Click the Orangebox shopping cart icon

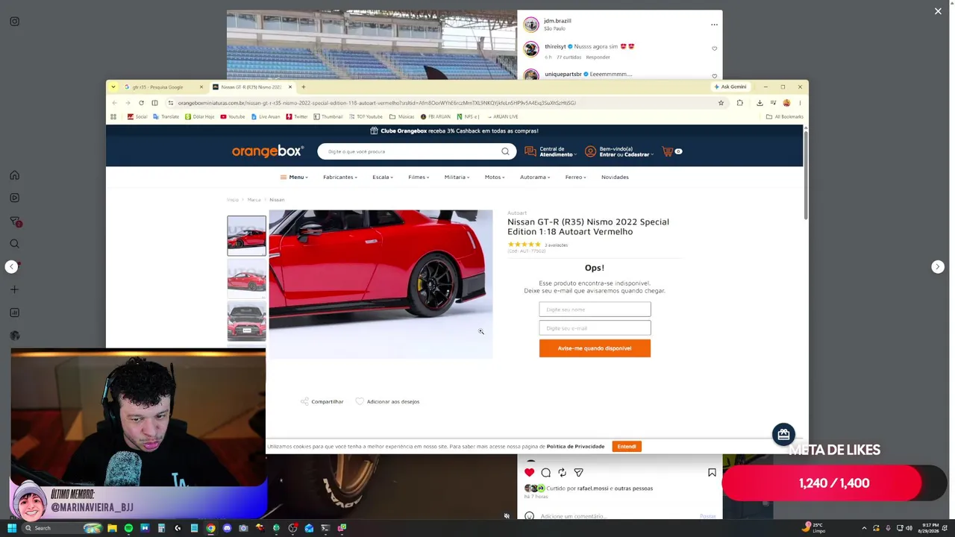(668, 151)
